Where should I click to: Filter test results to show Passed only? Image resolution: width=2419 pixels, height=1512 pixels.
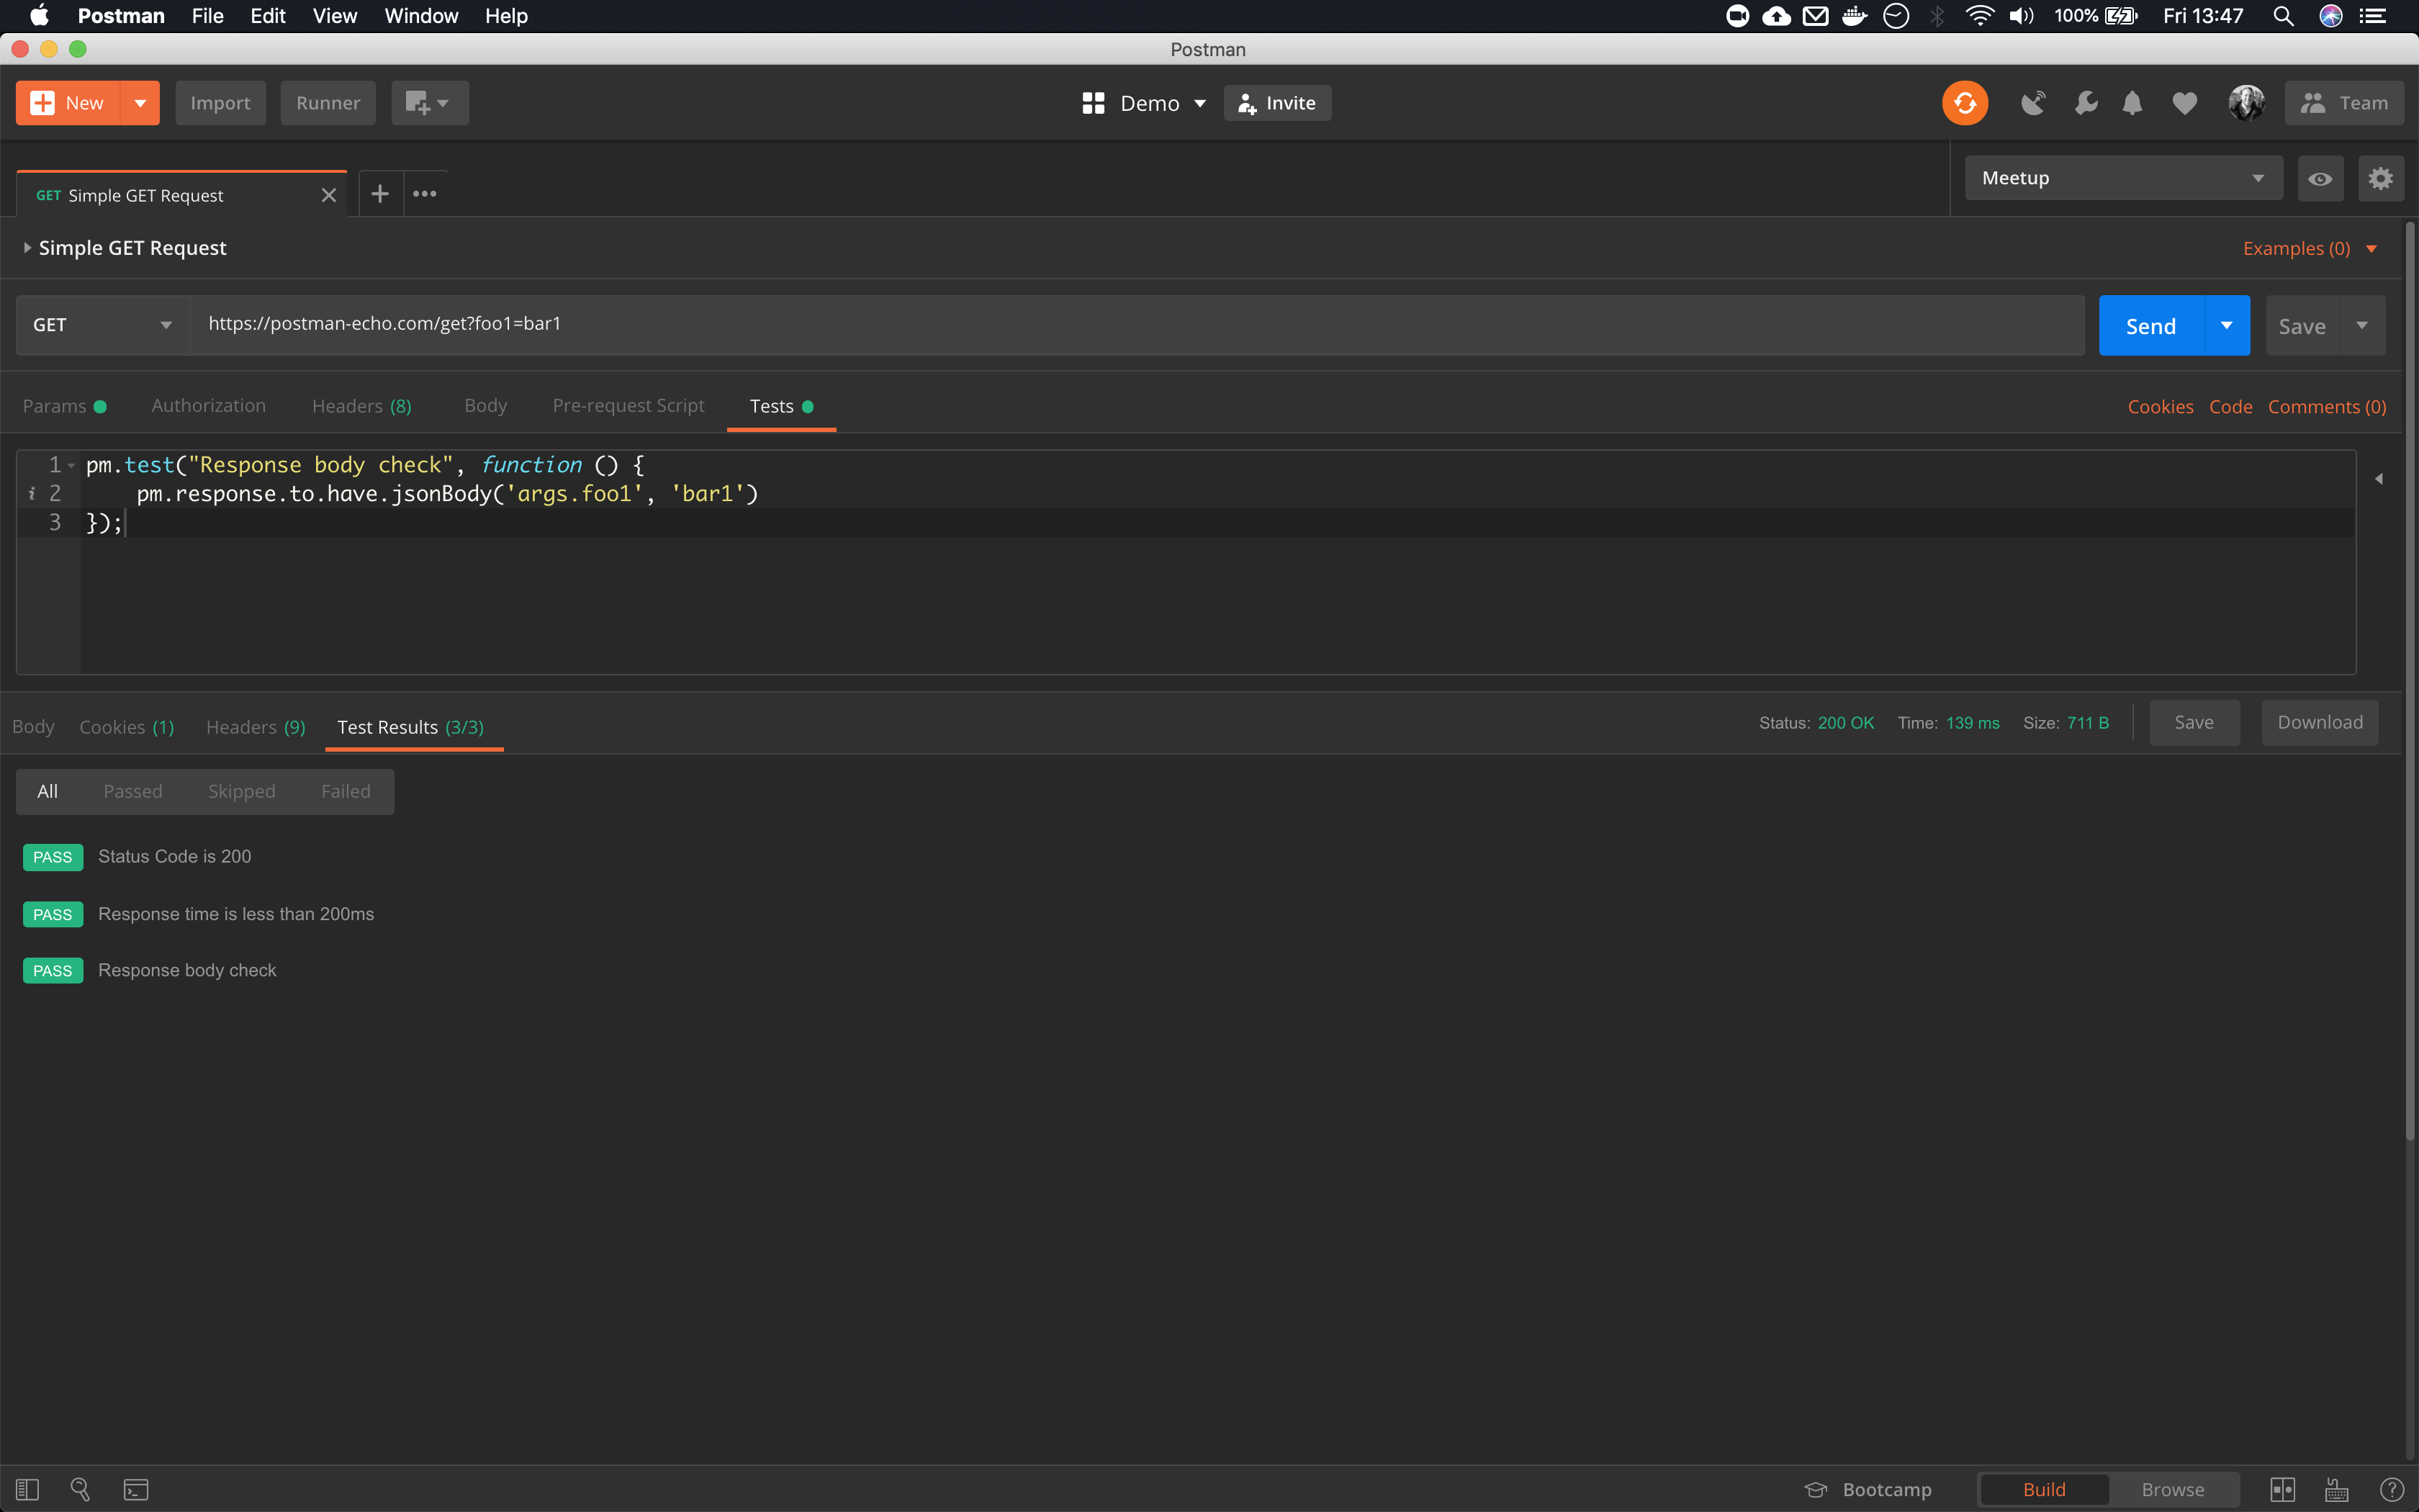point(133,790)
